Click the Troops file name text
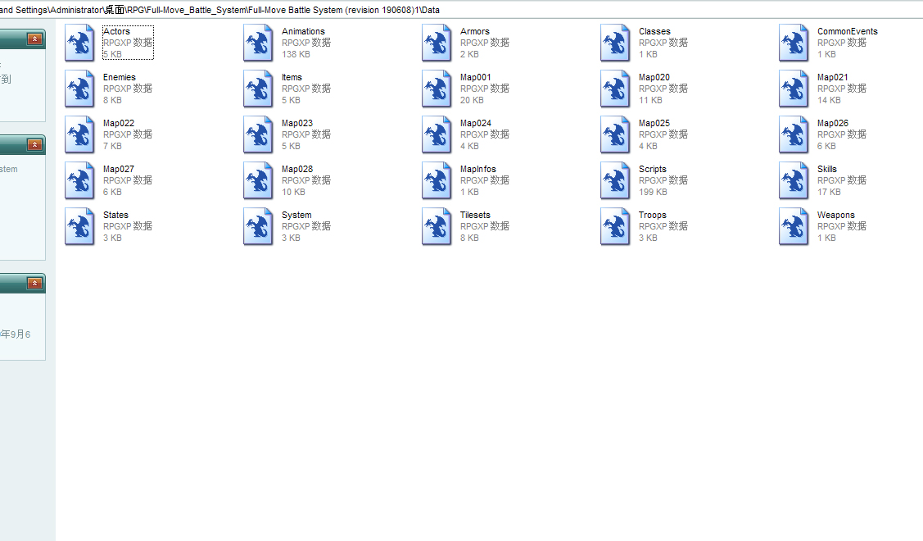 (x=652, y=215)
